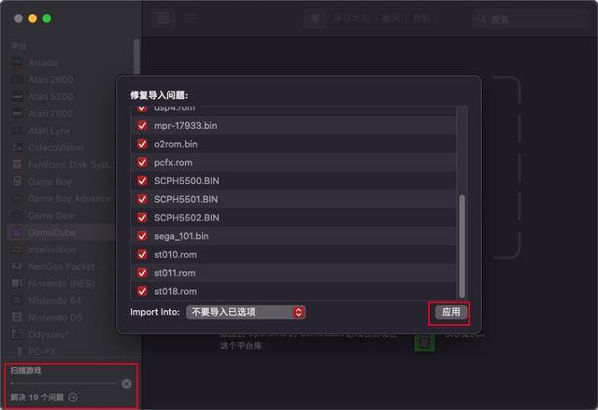
Task: Select the Arcade platform icon in sidebar
Action: pos(17,63)
